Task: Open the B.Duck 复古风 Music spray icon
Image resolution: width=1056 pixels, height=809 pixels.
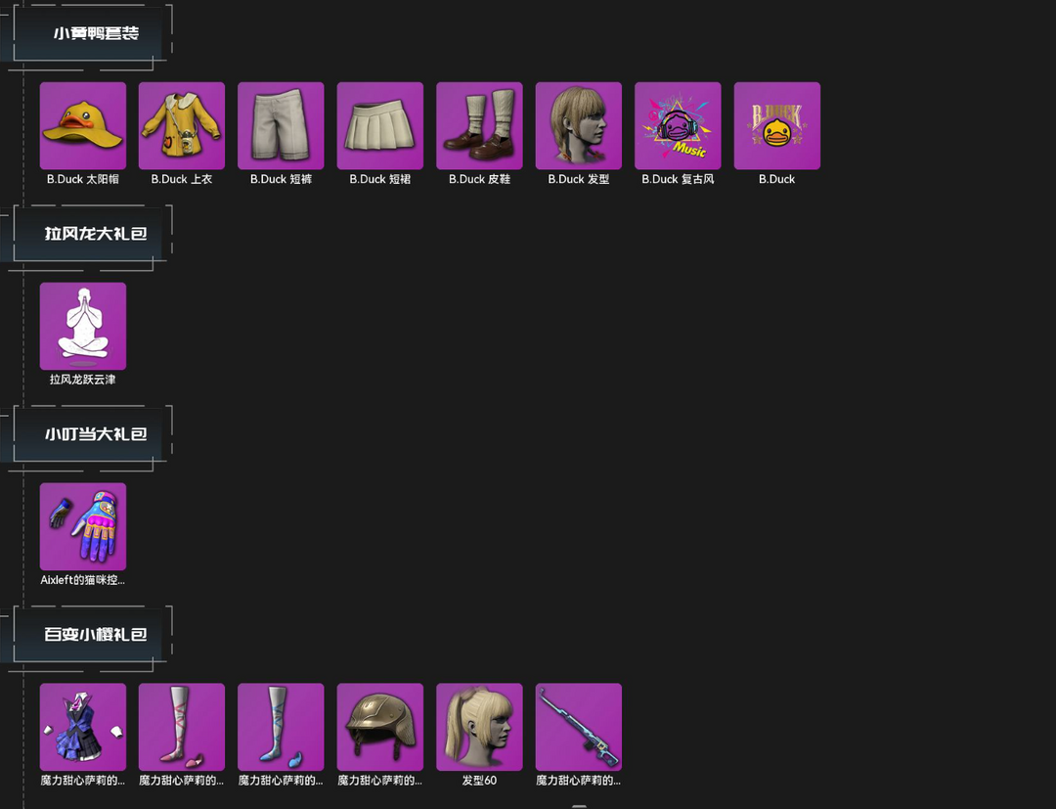Action: [678, 126]
